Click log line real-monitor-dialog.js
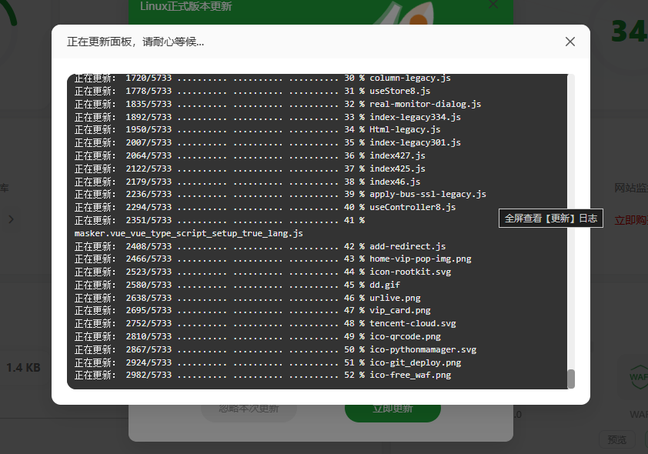The height and width of the screenshot is (454, 648). [x=278, y=104]
